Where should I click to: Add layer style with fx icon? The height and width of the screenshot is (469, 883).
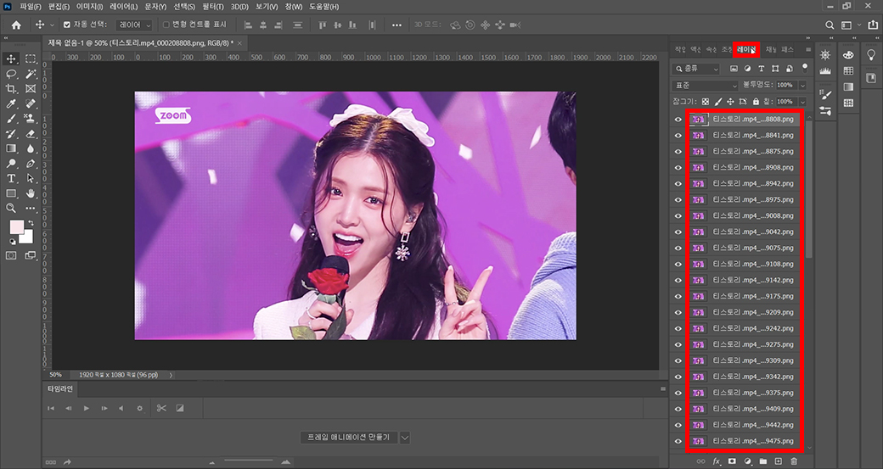717,461
